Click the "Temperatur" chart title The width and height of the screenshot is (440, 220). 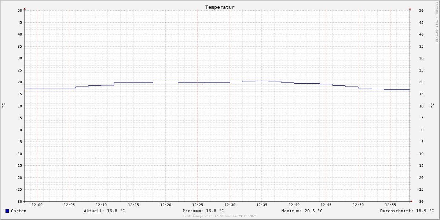click(x=220, y=7)
